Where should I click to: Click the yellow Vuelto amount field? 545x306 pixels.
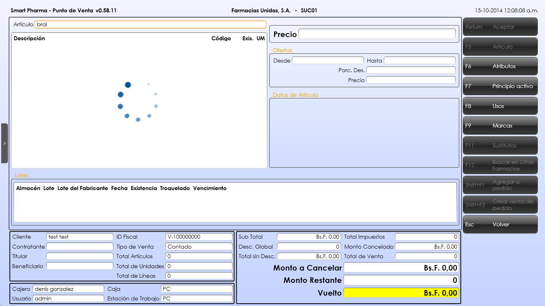tap(401, 293)
